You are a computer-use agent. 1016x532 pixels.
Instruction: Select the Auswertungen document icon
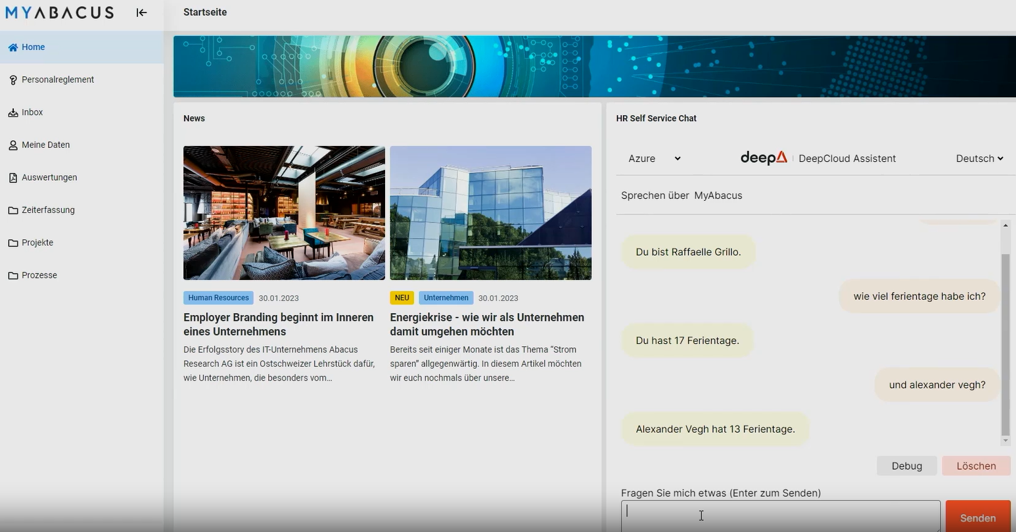point(13,177)
